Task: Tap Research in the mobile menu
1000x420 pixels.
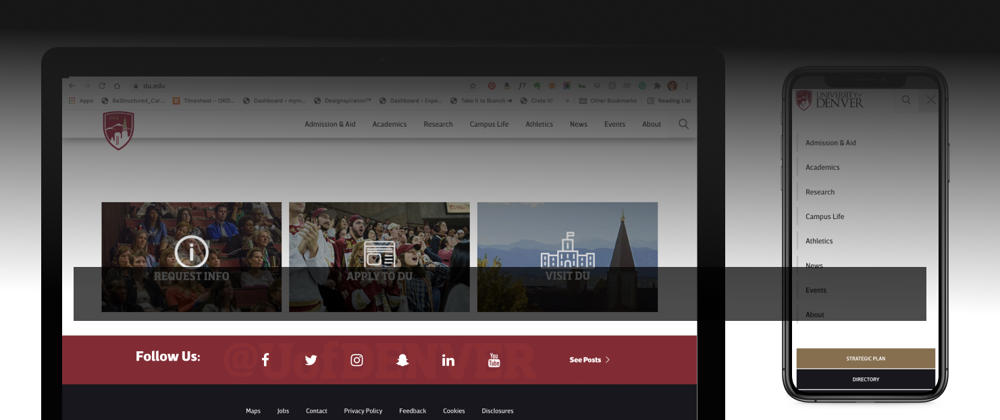Action: click(820, 192)
